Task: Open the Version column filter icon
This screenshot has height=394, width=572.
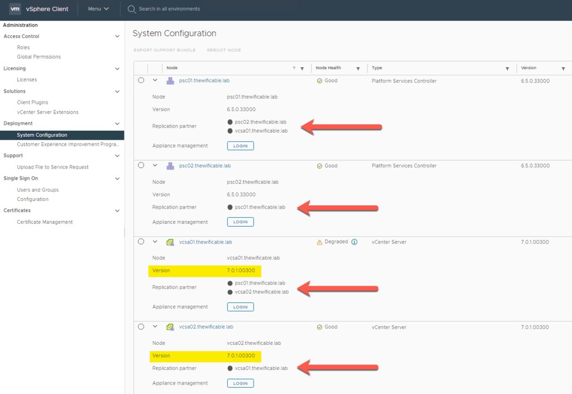Action: pos(563,69)
